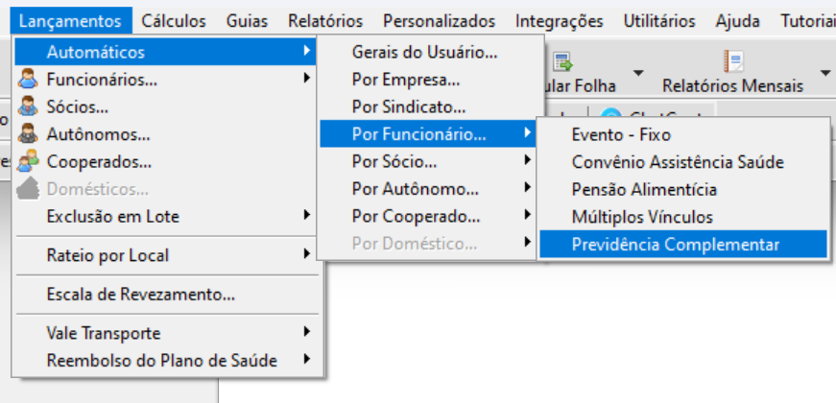Viewport: 836px width, 403px height.
Task: Open the dropdown arrow beside Relatórios Mensais
Action: pos(824,73)
